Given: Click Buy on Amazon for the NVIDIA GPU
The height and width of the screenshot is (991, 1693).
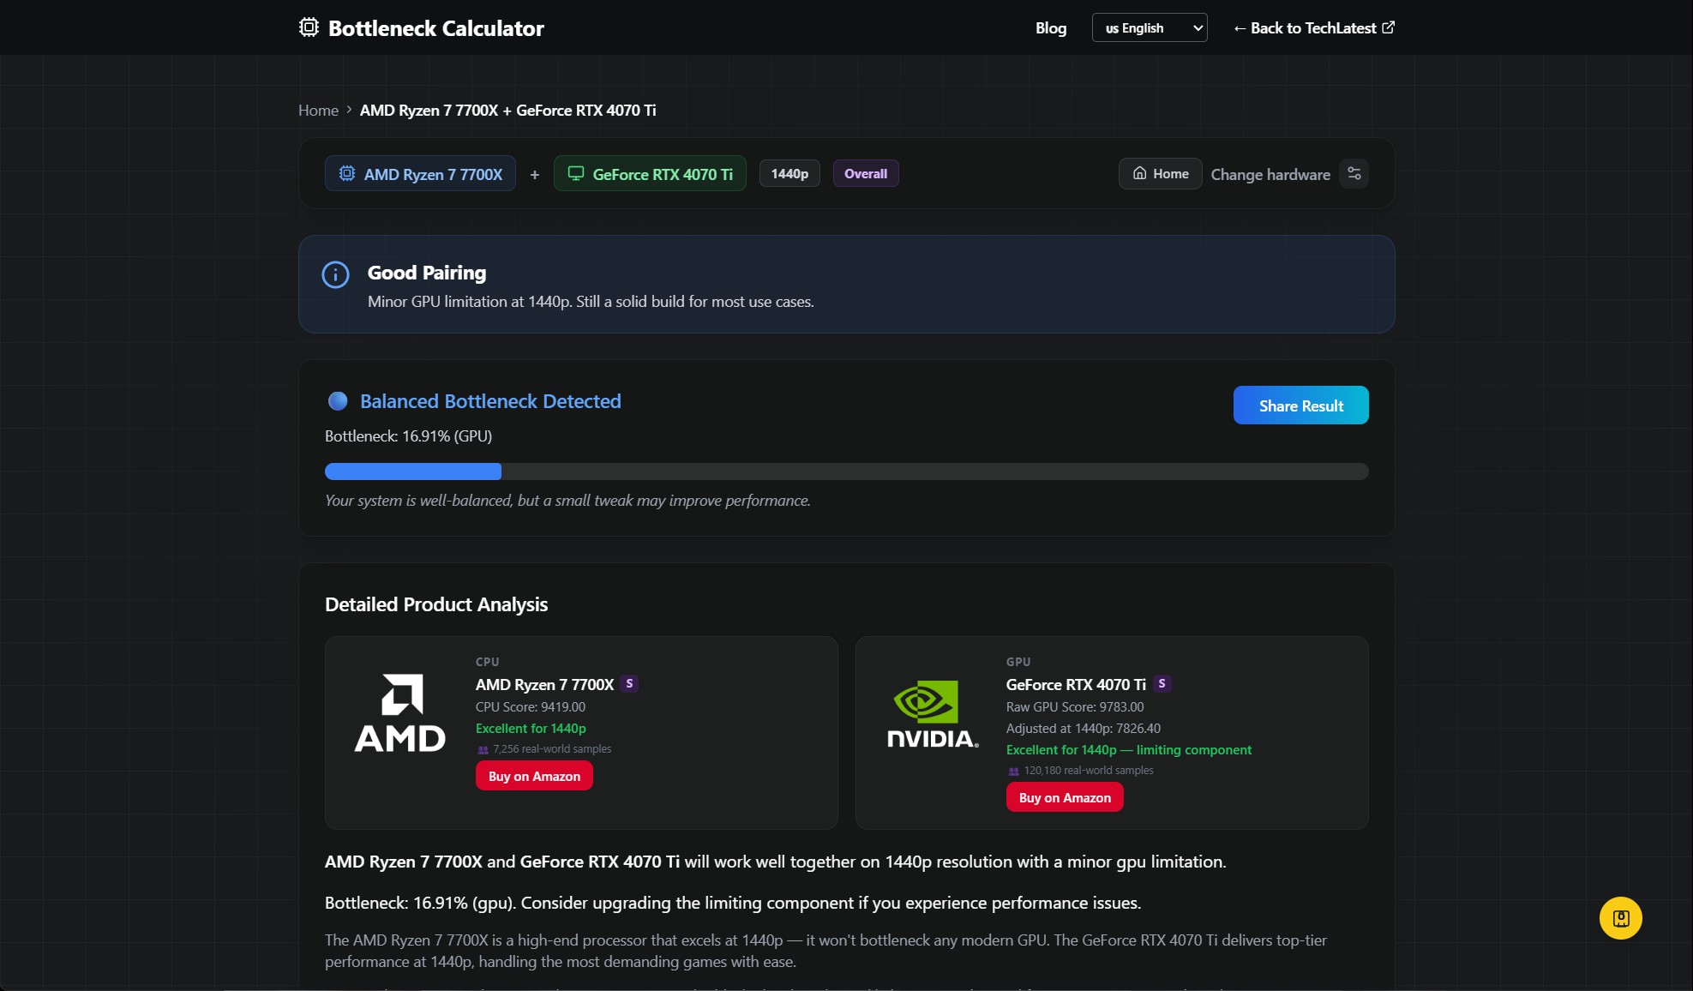Looking at the screenshot, I should pos(1065,797).
